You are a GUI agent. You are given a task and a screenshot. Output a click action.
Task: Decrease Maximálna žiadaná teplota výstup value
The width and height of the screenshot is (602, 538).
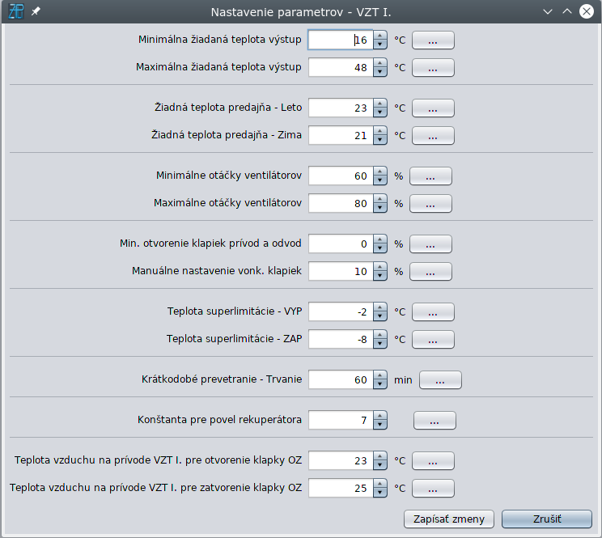379,72
